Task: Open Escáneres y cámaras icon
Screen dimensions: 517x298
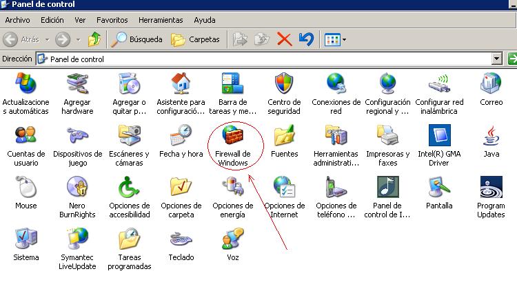Action: coord(129,135)
